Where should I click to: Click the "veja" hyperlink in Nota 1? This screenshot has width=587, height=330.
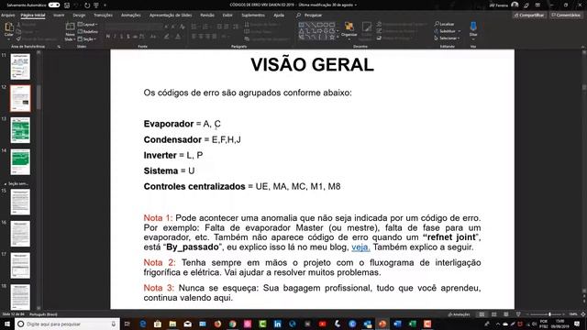coord(360,247)
